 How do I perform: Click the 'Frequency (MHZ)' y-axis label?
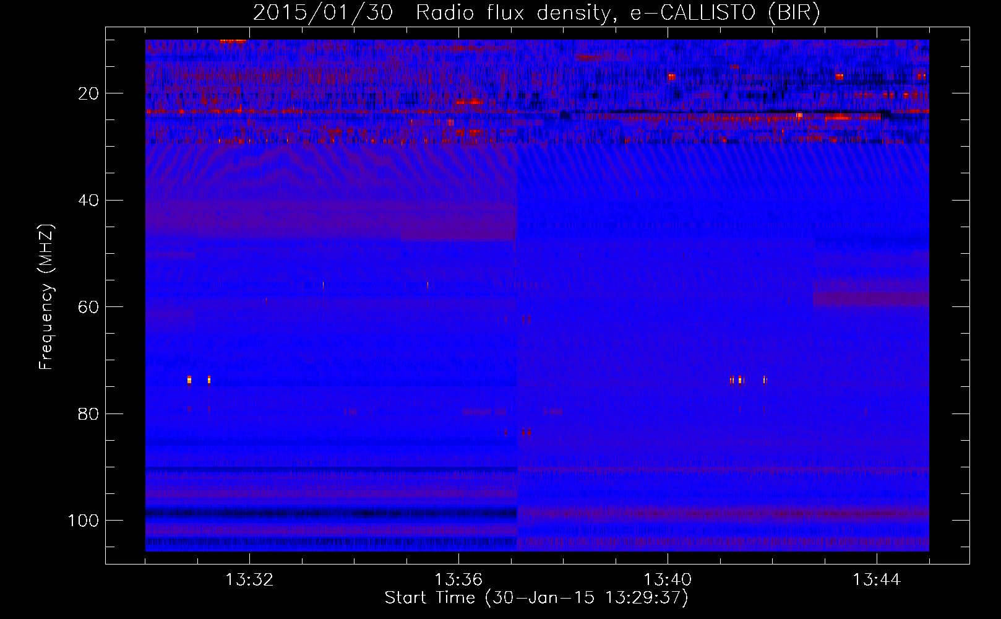click(46, 297)
